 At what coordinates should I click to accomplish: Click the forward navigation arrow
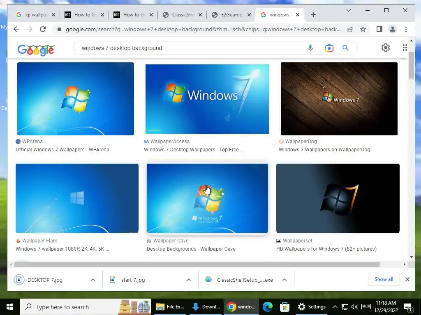[30, 29]
